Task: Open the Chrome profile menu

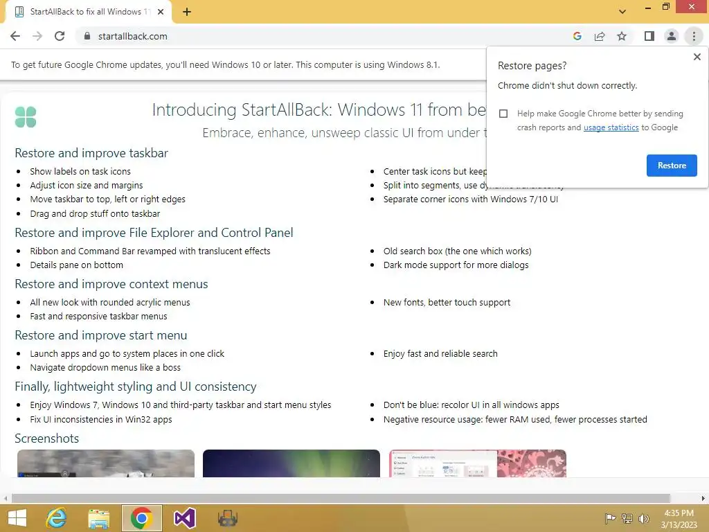Action: tap(672, 36)
